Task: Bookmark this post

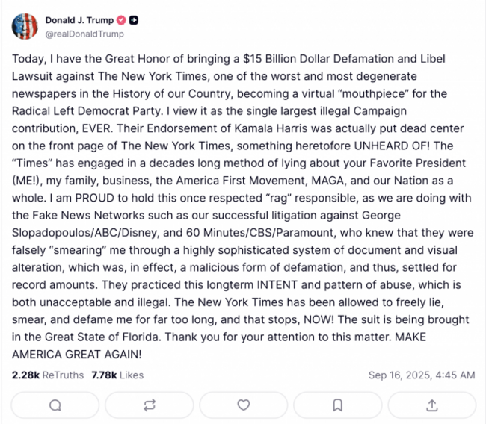Action: click(x=337, y=405)
